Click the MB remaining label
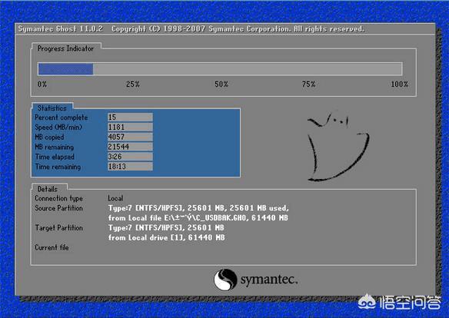 (54, 147)
